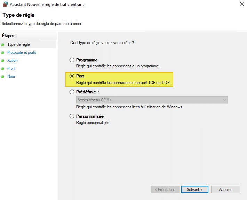Image resolution: width=247 pixels, height=200 pixels.
Task: Click green bullet beside Nom step
Action: coord(3,77)
